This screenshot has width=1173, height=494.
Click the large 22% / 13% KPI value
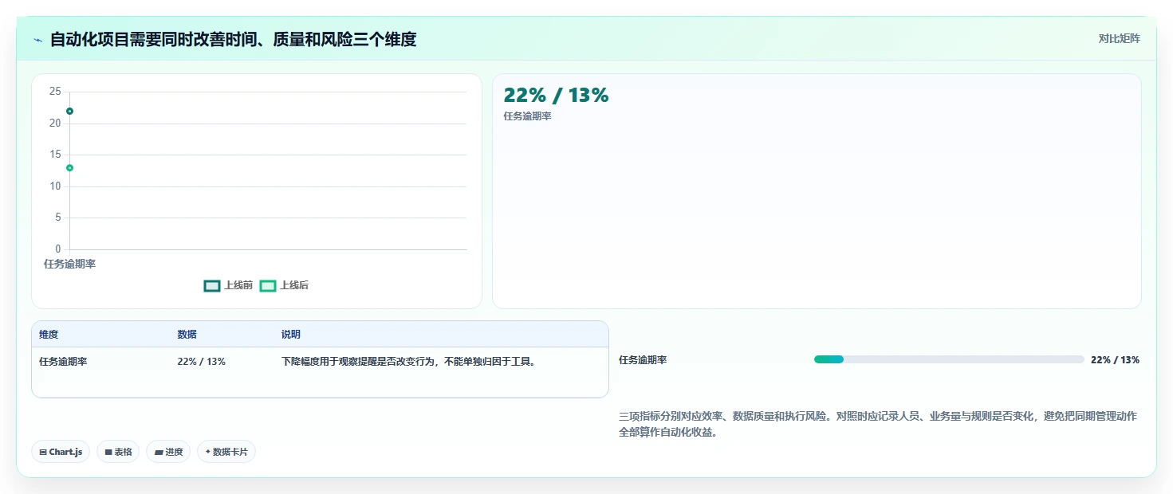point(556,95)
